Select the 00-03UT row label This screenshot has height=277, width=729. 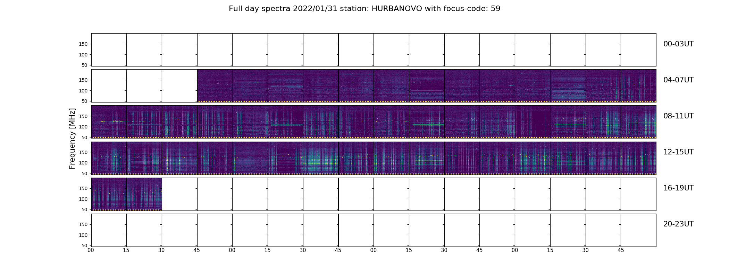pos(678,44)
